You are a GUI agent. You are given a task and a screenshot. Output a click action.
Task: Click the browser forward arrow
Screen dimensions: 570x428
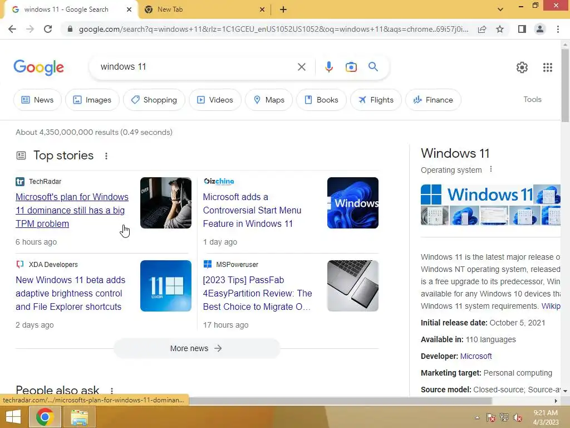pyautogui.click(x=30, y=29)
